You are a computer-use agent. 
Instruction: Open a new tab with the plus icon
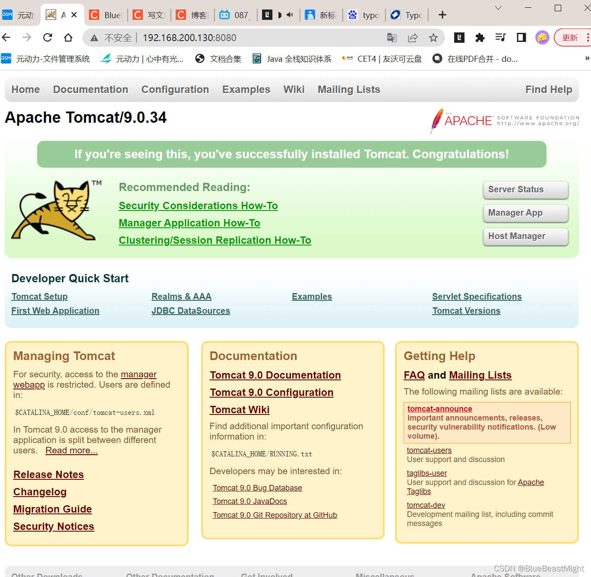click(x=442, y=15)
